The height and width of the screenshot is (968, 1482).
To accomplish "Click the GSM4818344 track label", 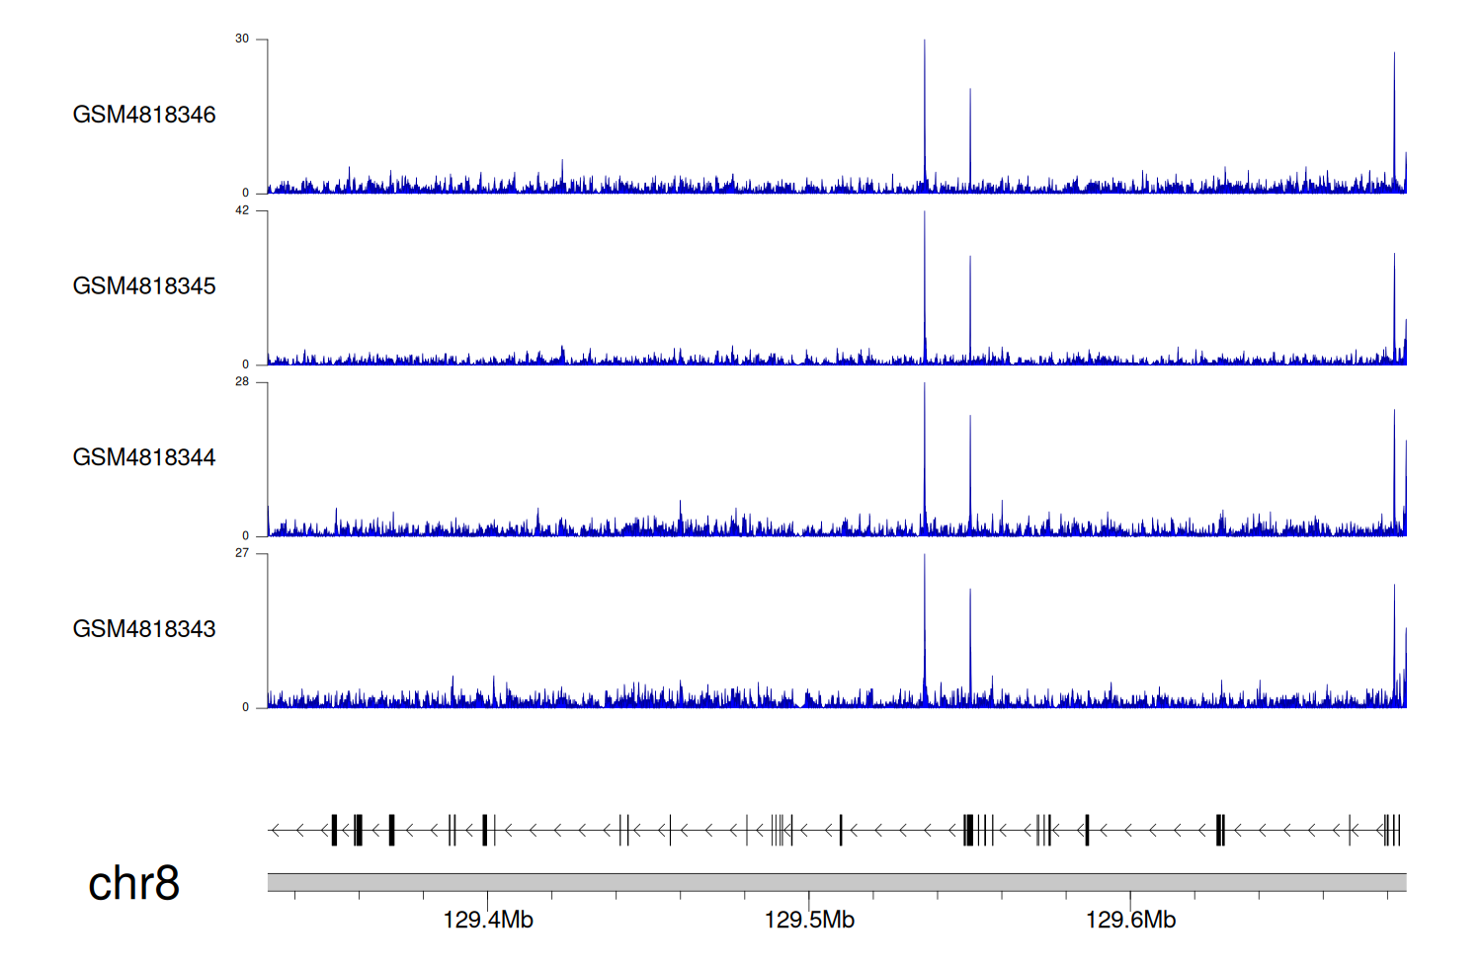I will pyautogui.click(x=144, y=457).
